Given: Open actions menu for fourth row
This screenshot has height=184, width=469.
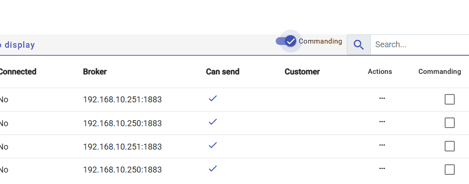Looking at the screenshot, I should tap(382, 168).
